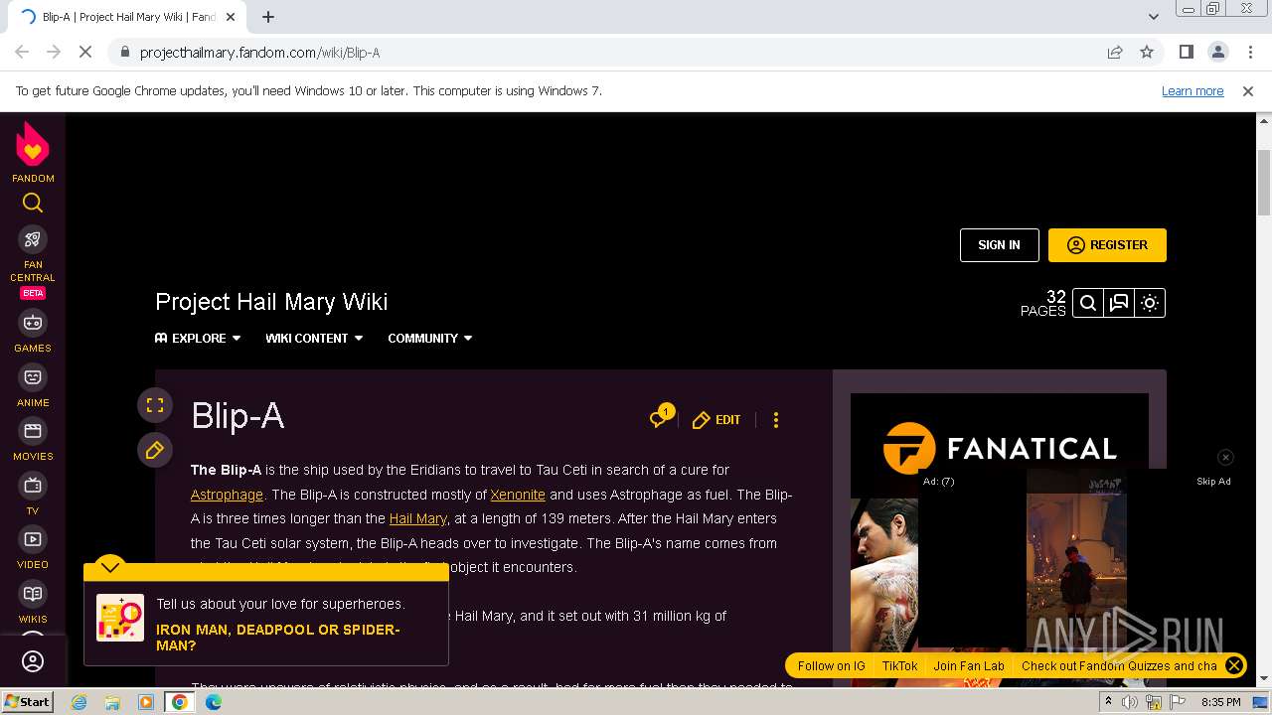Open user profile icon in sidebar
This screenshot has height=715, width=1272.
click(x=33, y=661)
